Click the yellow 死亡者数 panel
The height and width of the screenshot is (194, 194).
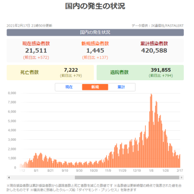point(50,72)
